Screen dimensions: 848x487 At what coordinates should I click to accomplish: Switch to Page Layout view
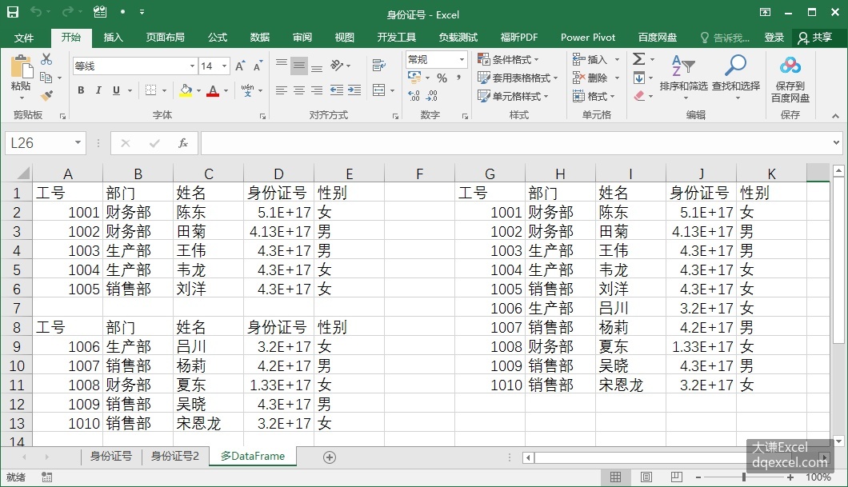pyautogui.click(x=646, y=477)
